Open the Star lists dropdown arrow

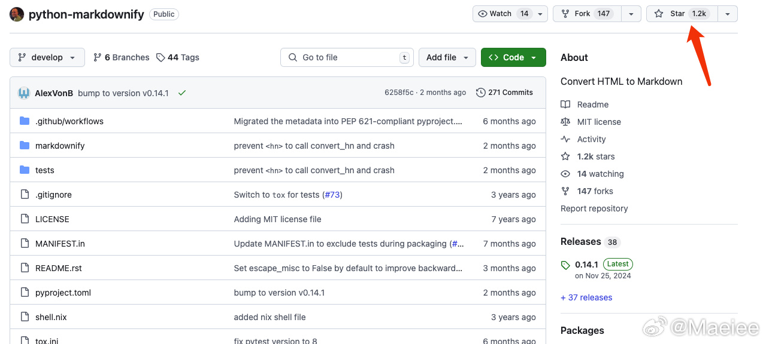click(x=727, y=14)
